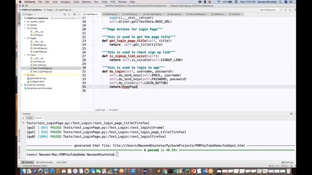Toggle tool window bars icon in status bar
This screenshot has width=312, height=175.
19,166
